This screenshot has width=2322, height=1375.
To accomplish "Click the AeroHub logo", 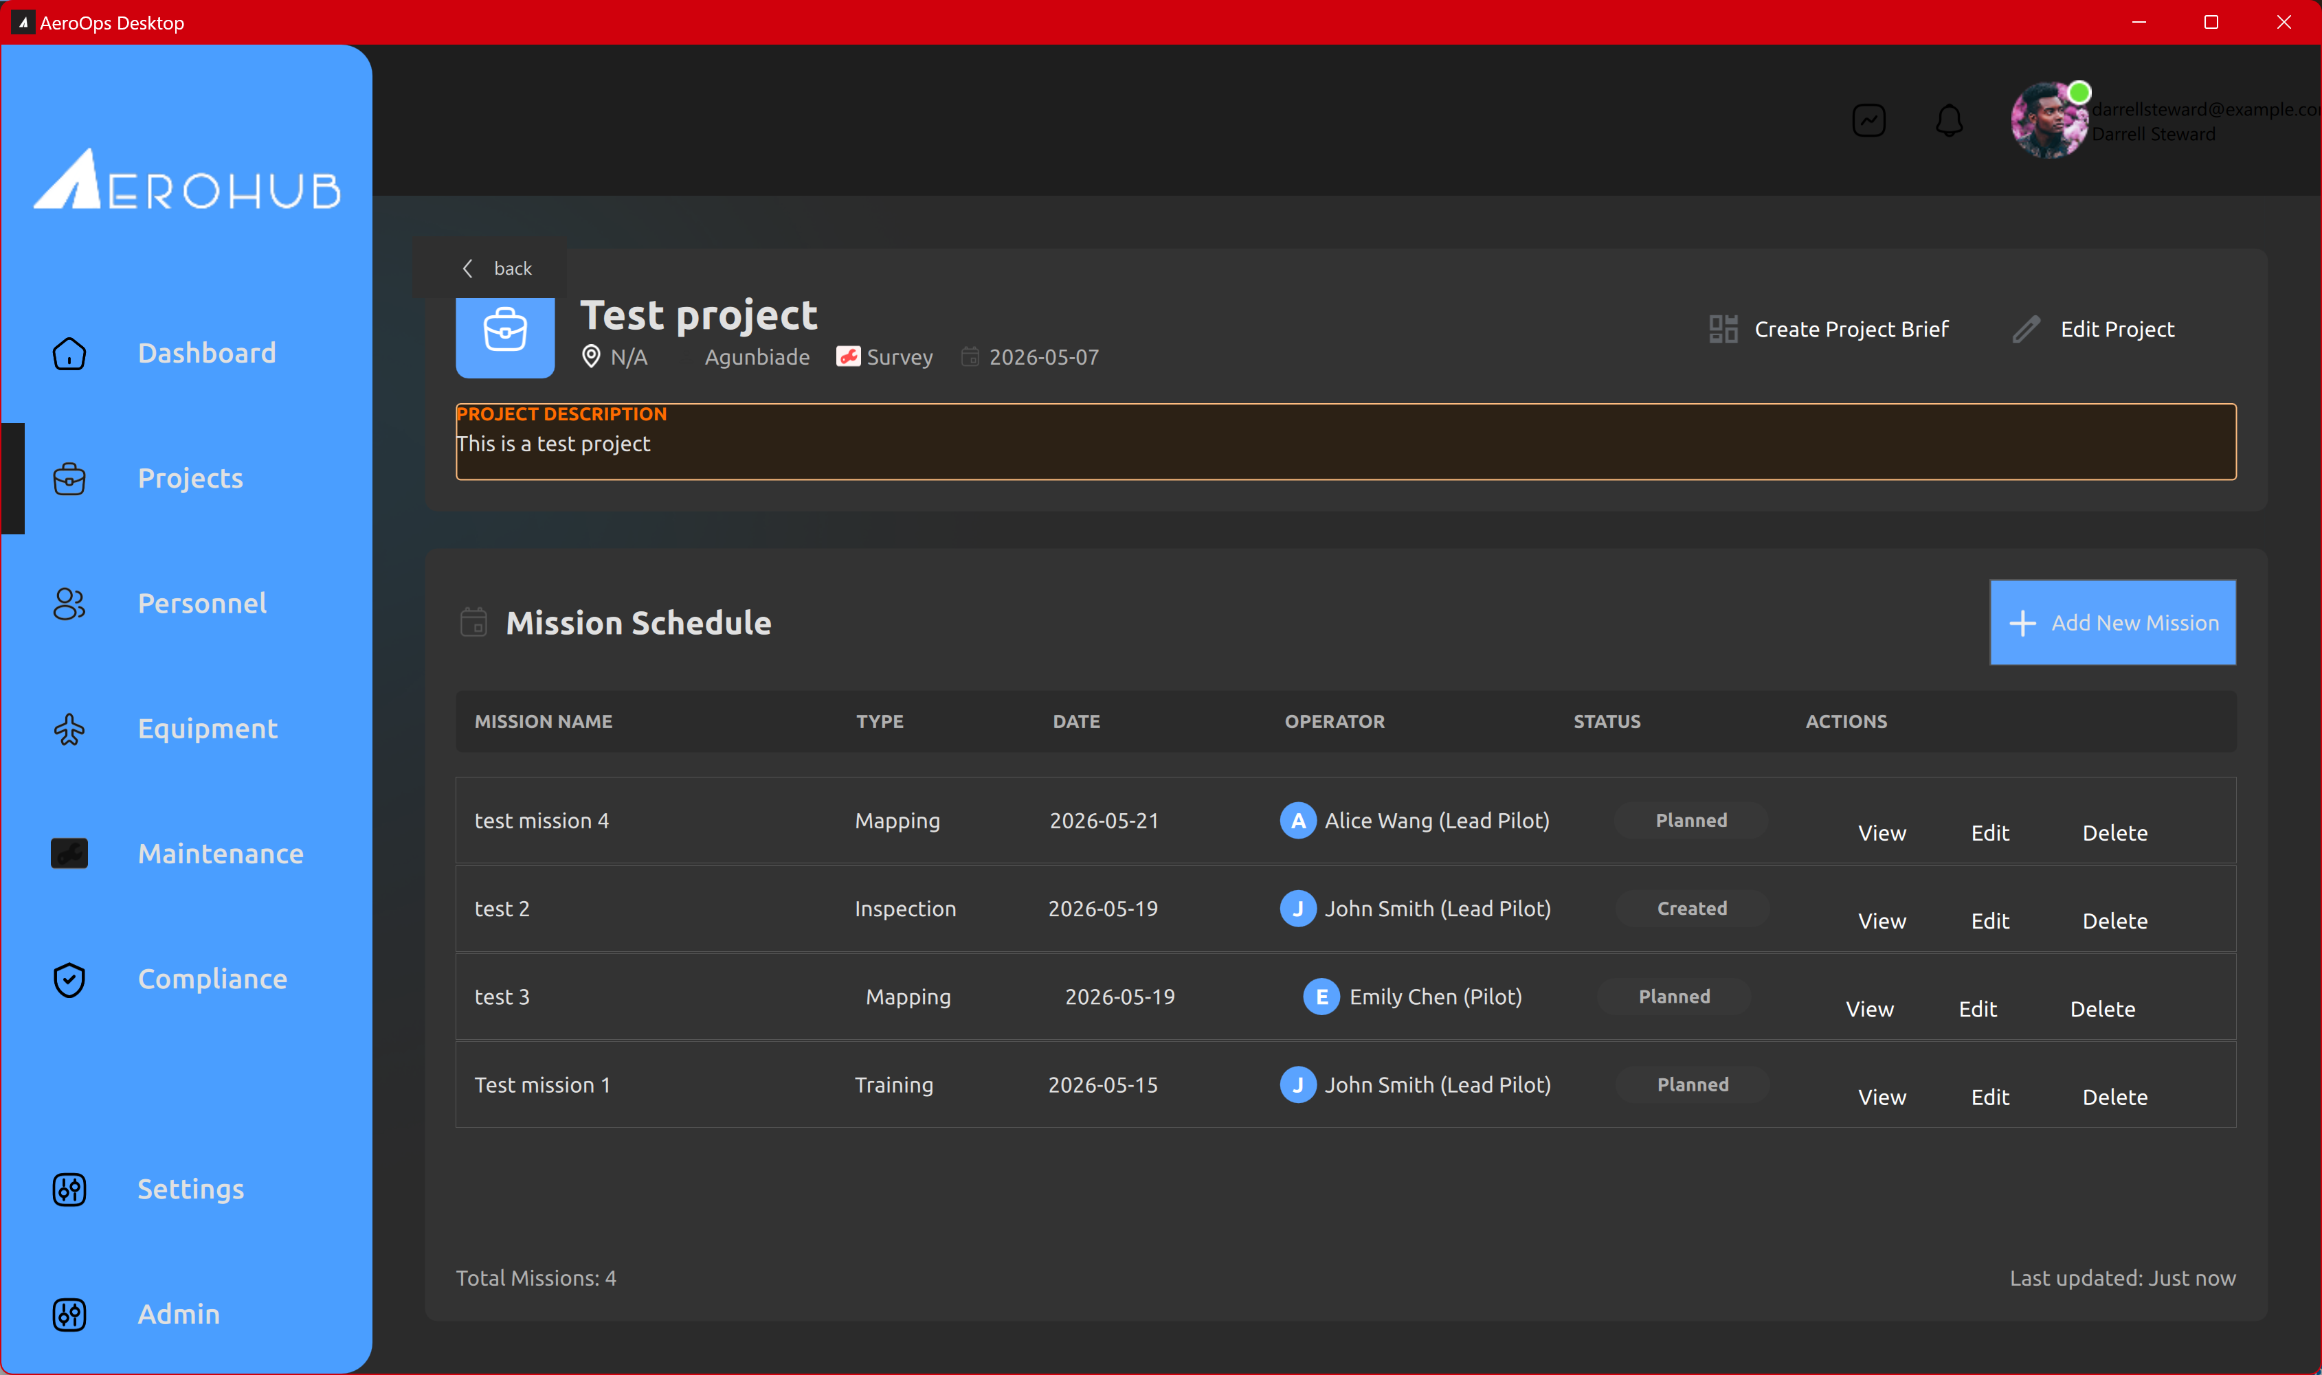I will click(188, 179).
